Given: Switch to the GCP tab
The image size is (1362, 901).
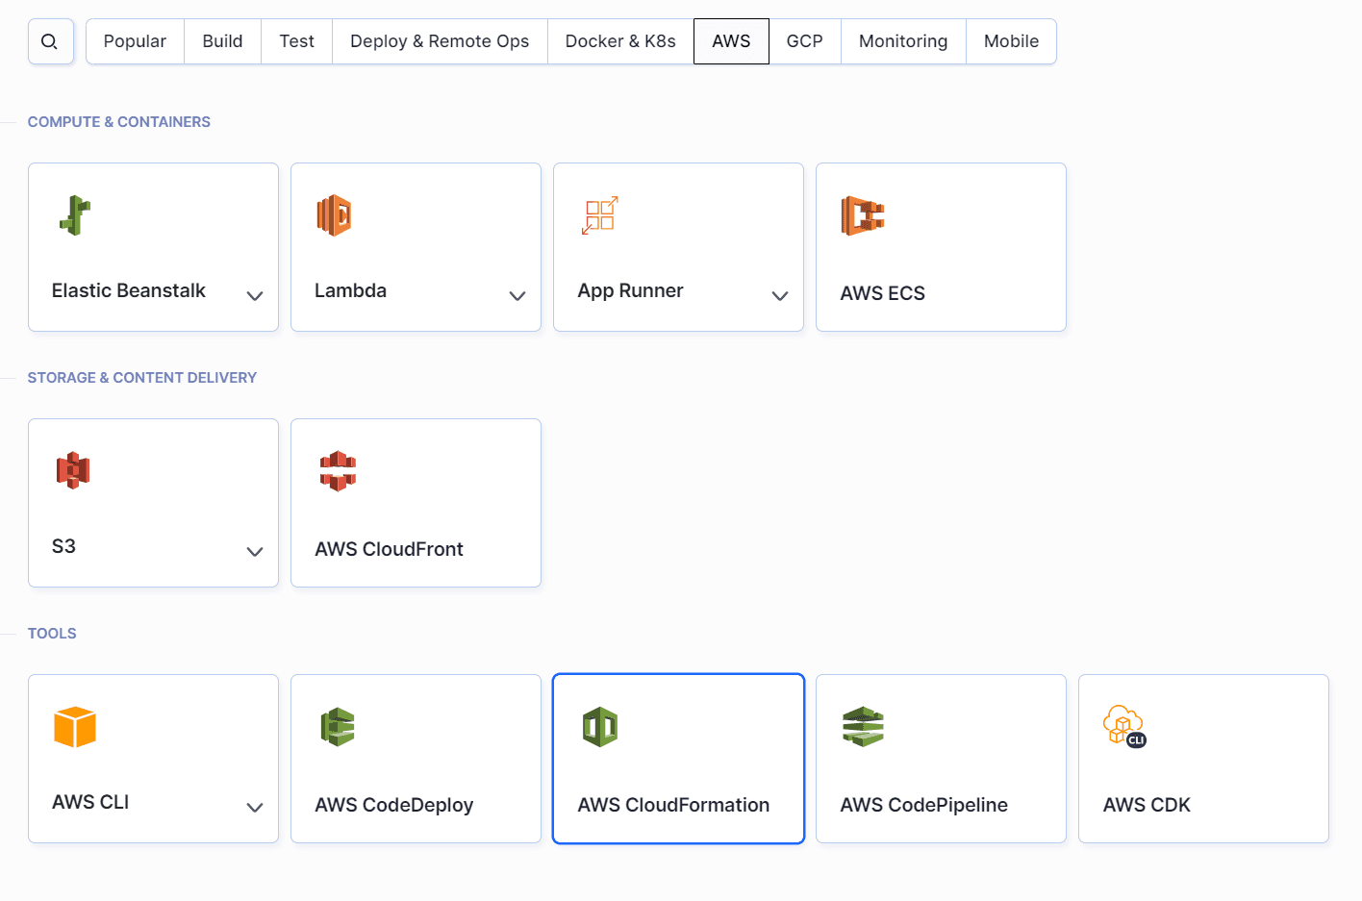Looking at the screenshot, I should pos(805,41).
